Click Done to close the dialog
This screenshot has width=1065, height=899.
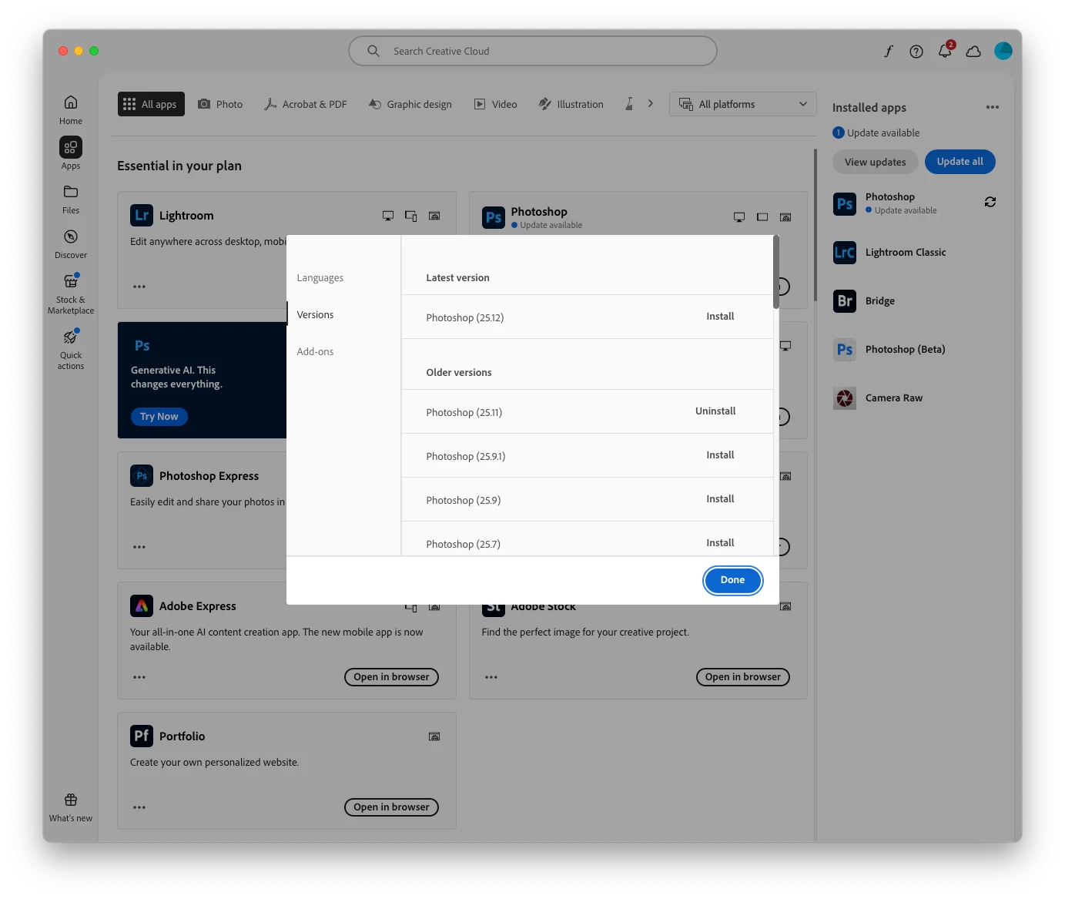point(732,580)
